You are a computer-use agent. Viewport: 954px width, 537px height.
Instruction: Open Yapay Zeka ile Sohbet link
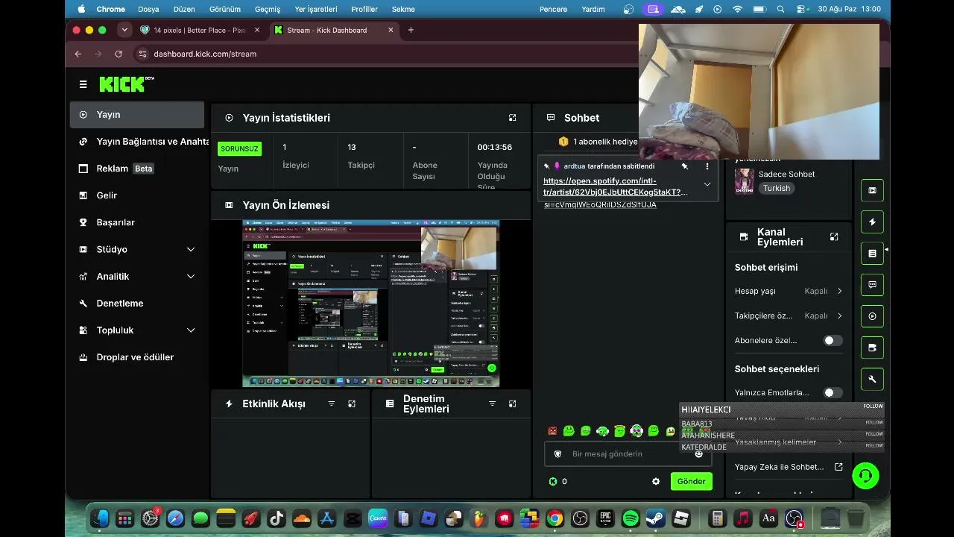pyautogui.click(x=789, y=467)
